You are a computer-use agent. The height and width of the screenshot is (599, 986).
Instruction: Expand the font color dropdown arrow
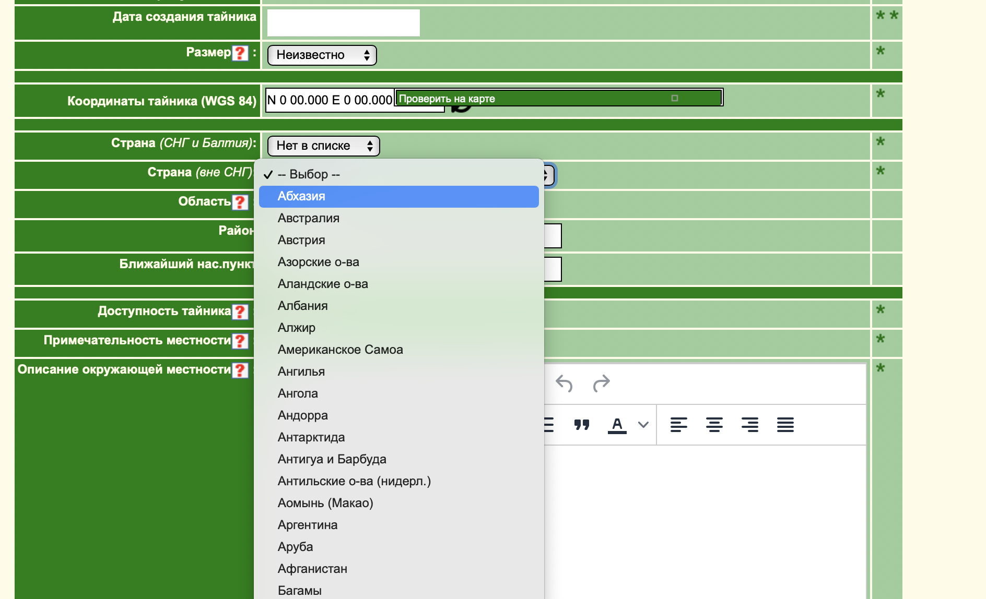tap(643, 425)
